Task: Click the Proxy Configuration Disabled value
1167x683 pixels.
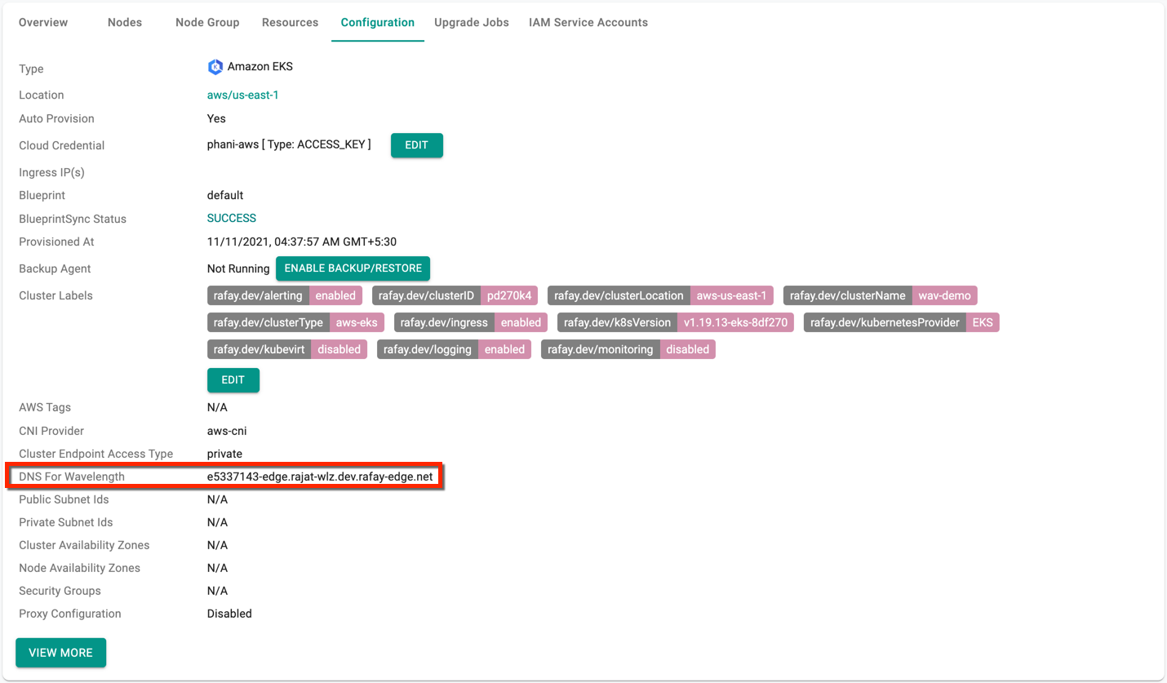Action: coord(229,613)
